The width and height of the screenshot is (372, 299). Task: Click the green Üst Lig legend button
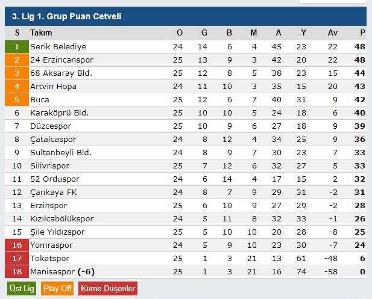(x=22, y=288)
